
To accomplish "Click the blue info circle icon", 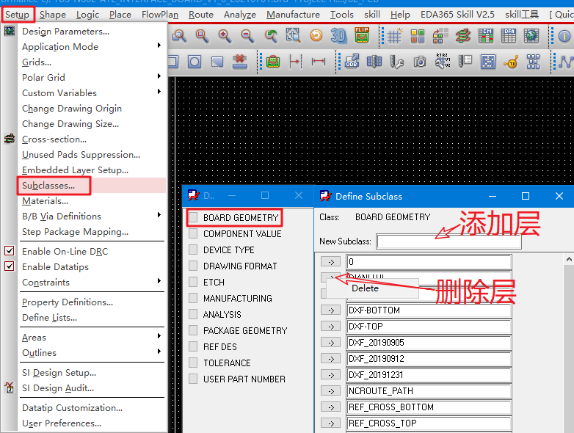I will point(564,36).
